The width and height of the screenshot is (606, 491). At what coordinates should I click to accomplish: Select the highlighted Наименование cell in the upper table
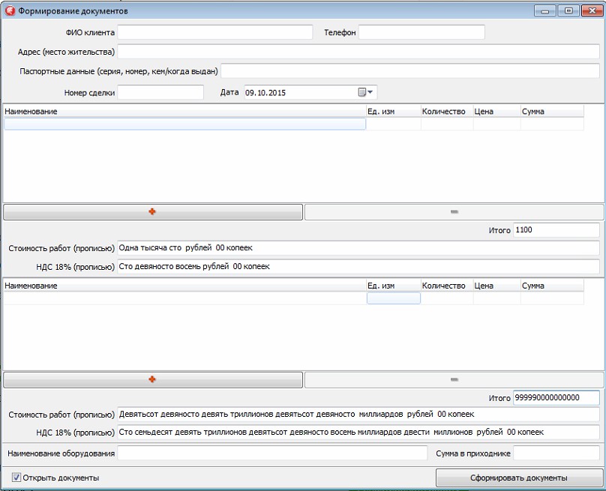pyautogui.click(x=184, y=124)
